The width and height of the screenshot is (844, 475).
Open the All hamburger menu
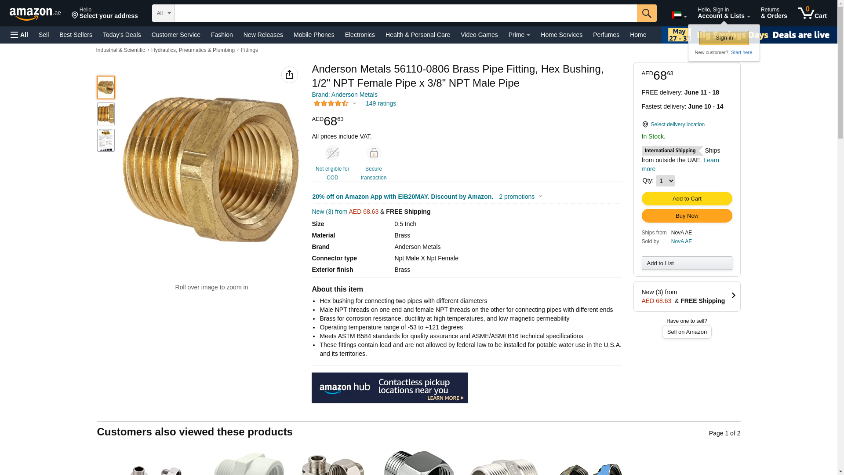[x=19, y=35]
